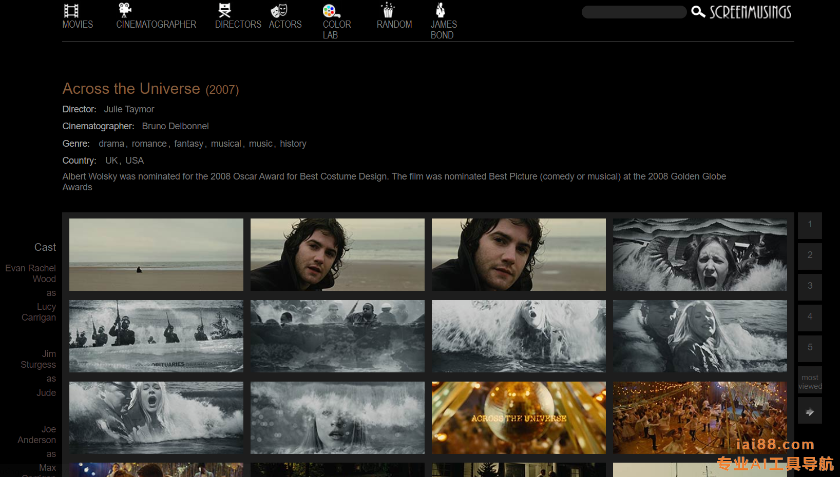The image size is (840, 477).
Task: Open the CINEMATOGRAPHER menu label
Action: [x=156, y=24]
